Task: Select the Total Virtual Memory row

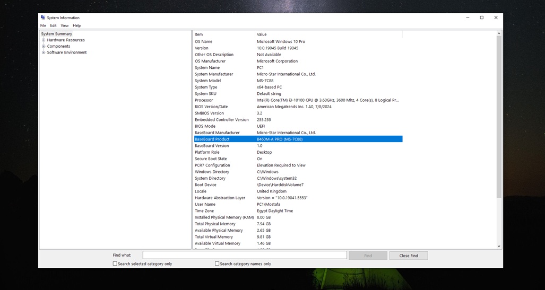Action: point(298,237)
